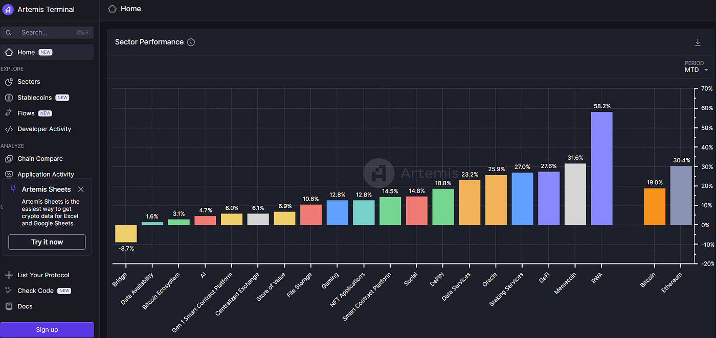This screenshot has height=338, width=716.
Task: Click the Smart Contract Platform bar 14.5%
Action: point(390,211)
